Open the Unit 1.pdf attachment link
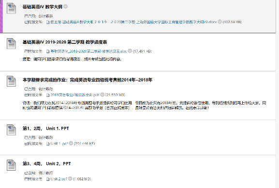Viewport: 279px width, 188px height. [x=59, y=143]
